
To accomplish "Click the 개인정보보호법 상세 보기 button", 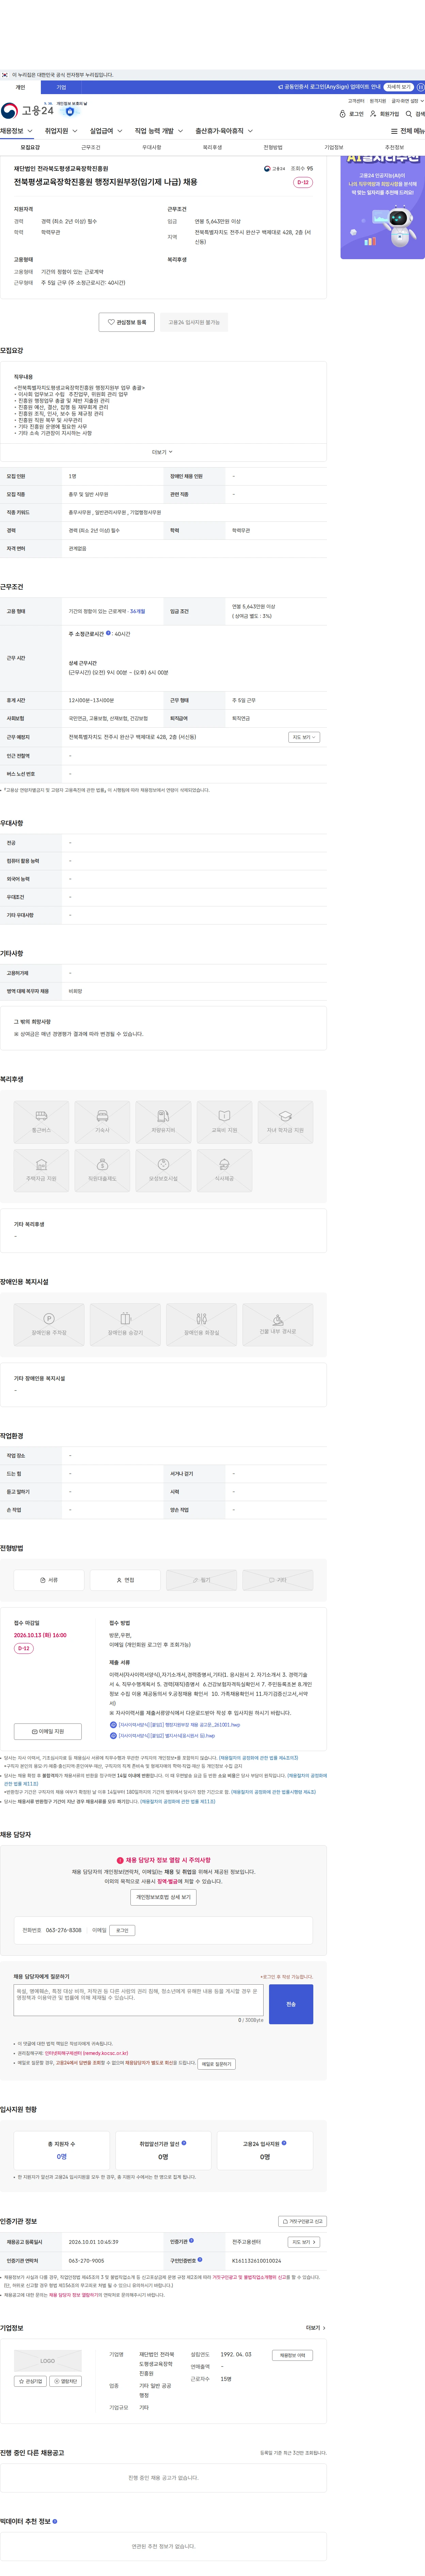I will [163, 1897].
